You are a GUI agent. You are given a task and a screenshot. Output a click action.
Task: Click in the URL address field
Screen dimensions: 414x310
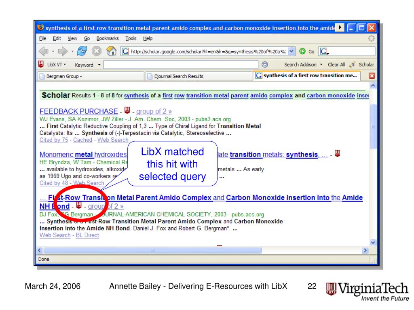pyautogui.click(x=209, y=51)
